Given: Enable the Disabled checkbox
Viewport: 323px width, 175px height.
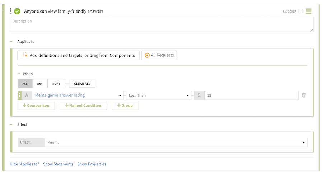Looking at the screenshot, I should [300, 11].
